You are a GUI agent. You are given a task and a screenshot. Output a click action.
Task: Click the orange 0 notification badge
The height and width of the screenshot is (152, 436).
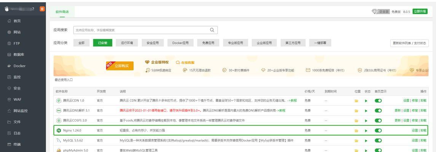pyautogui.click(x=42, y=9)
